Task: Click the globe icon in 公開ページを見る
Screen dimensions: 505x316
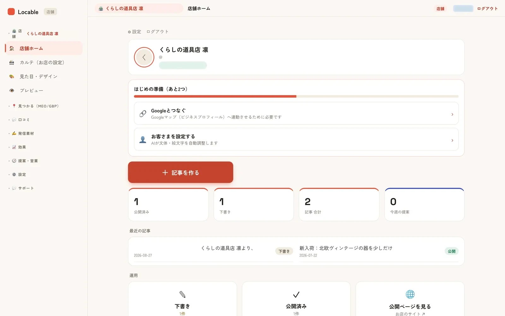Action: pos(410,294)
